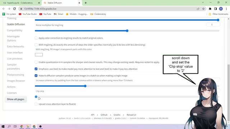The width and height of the screenshot is (230, 129).
Task: Open the 2m system bookmark
Action: (x=9, y=14)
